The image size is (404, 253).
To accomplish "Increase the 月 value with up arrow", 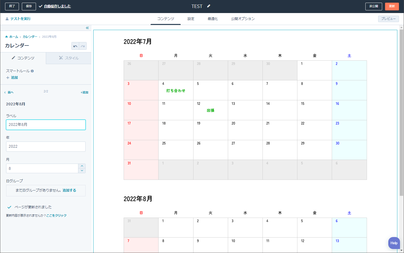I will coord(82,166).
